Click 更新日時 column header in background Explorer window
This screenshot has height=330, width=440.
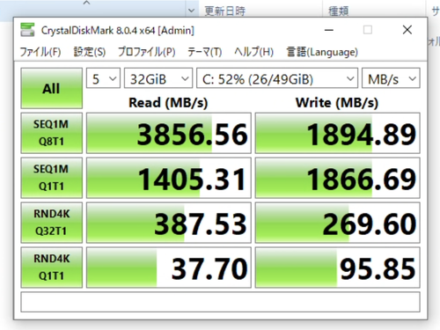click(225, 11)
